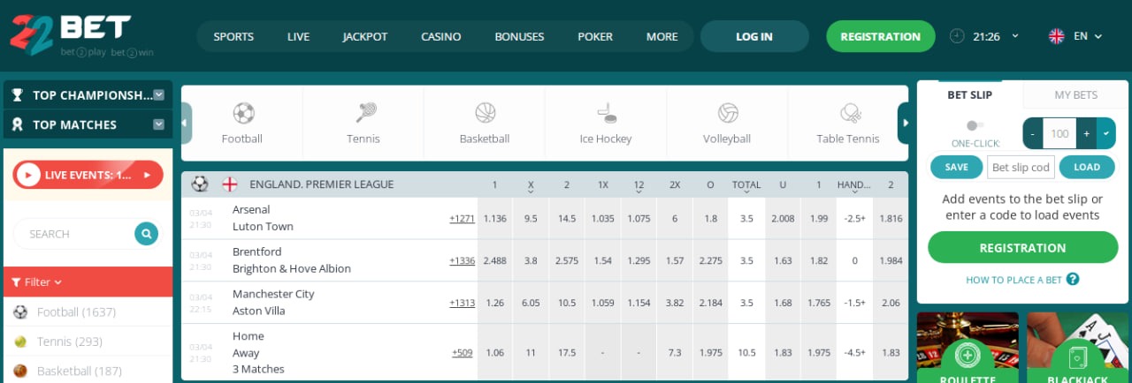Click the clock icon near 21:26
This screenshot has width=1132, height=383.
(958, 36)
